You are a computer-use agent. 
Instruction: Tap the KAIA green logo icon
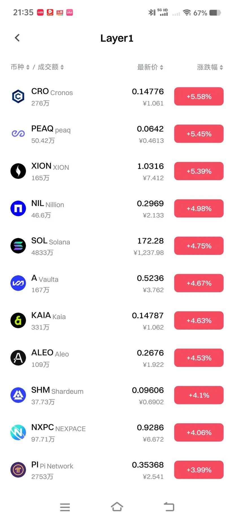[18, 321]
